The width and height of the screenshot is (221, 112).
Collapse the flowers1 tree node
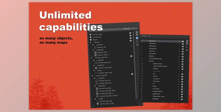[x=91, y=42]
